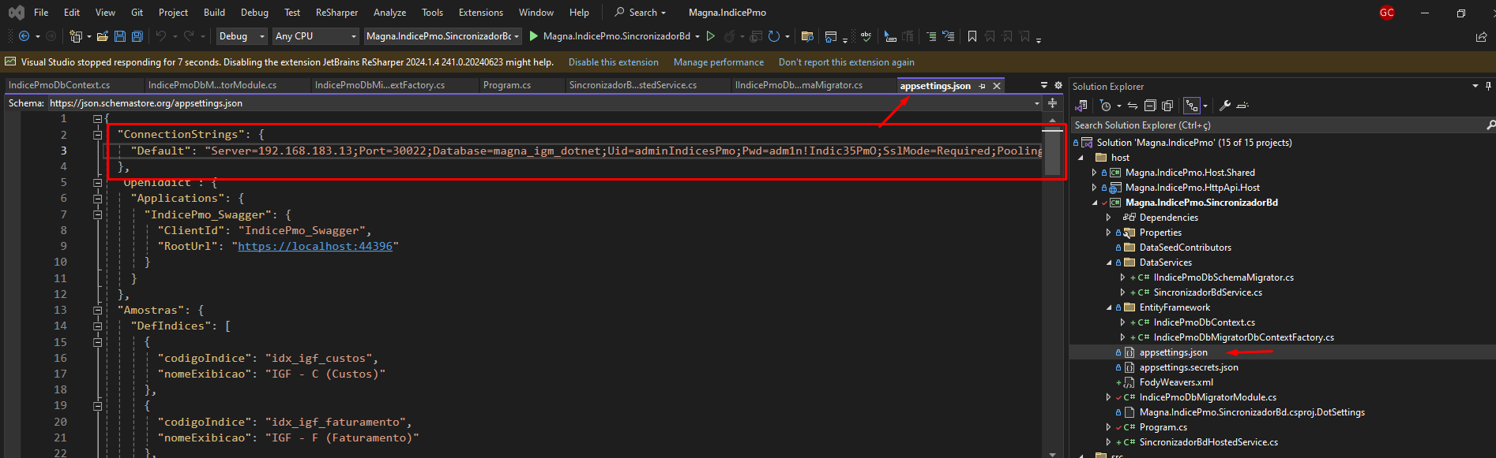Click the abc spell-check icon

point(866,36)
